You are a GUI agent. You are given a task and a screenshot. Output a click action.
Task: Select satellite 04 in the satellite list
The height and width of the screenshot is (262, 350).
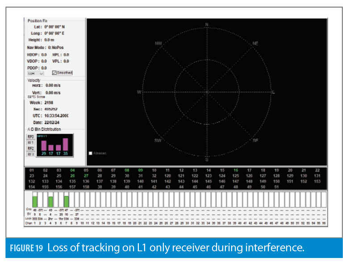[72, 170]
